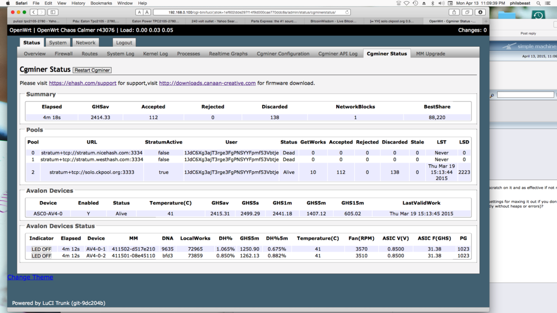Viewport: 557px width, 313px height.
Task: Open the Firewall sub-tab
Action: point(64,54)
